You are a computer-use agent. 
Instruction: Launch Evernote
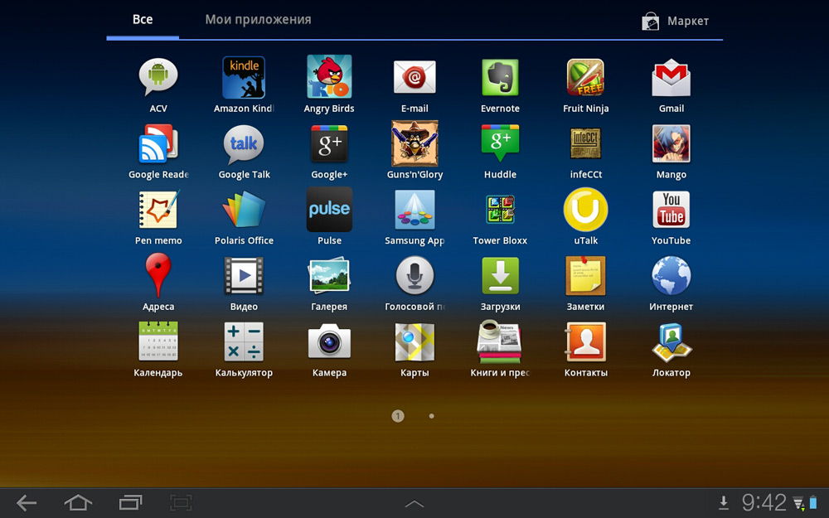click(x=500, y=77)
